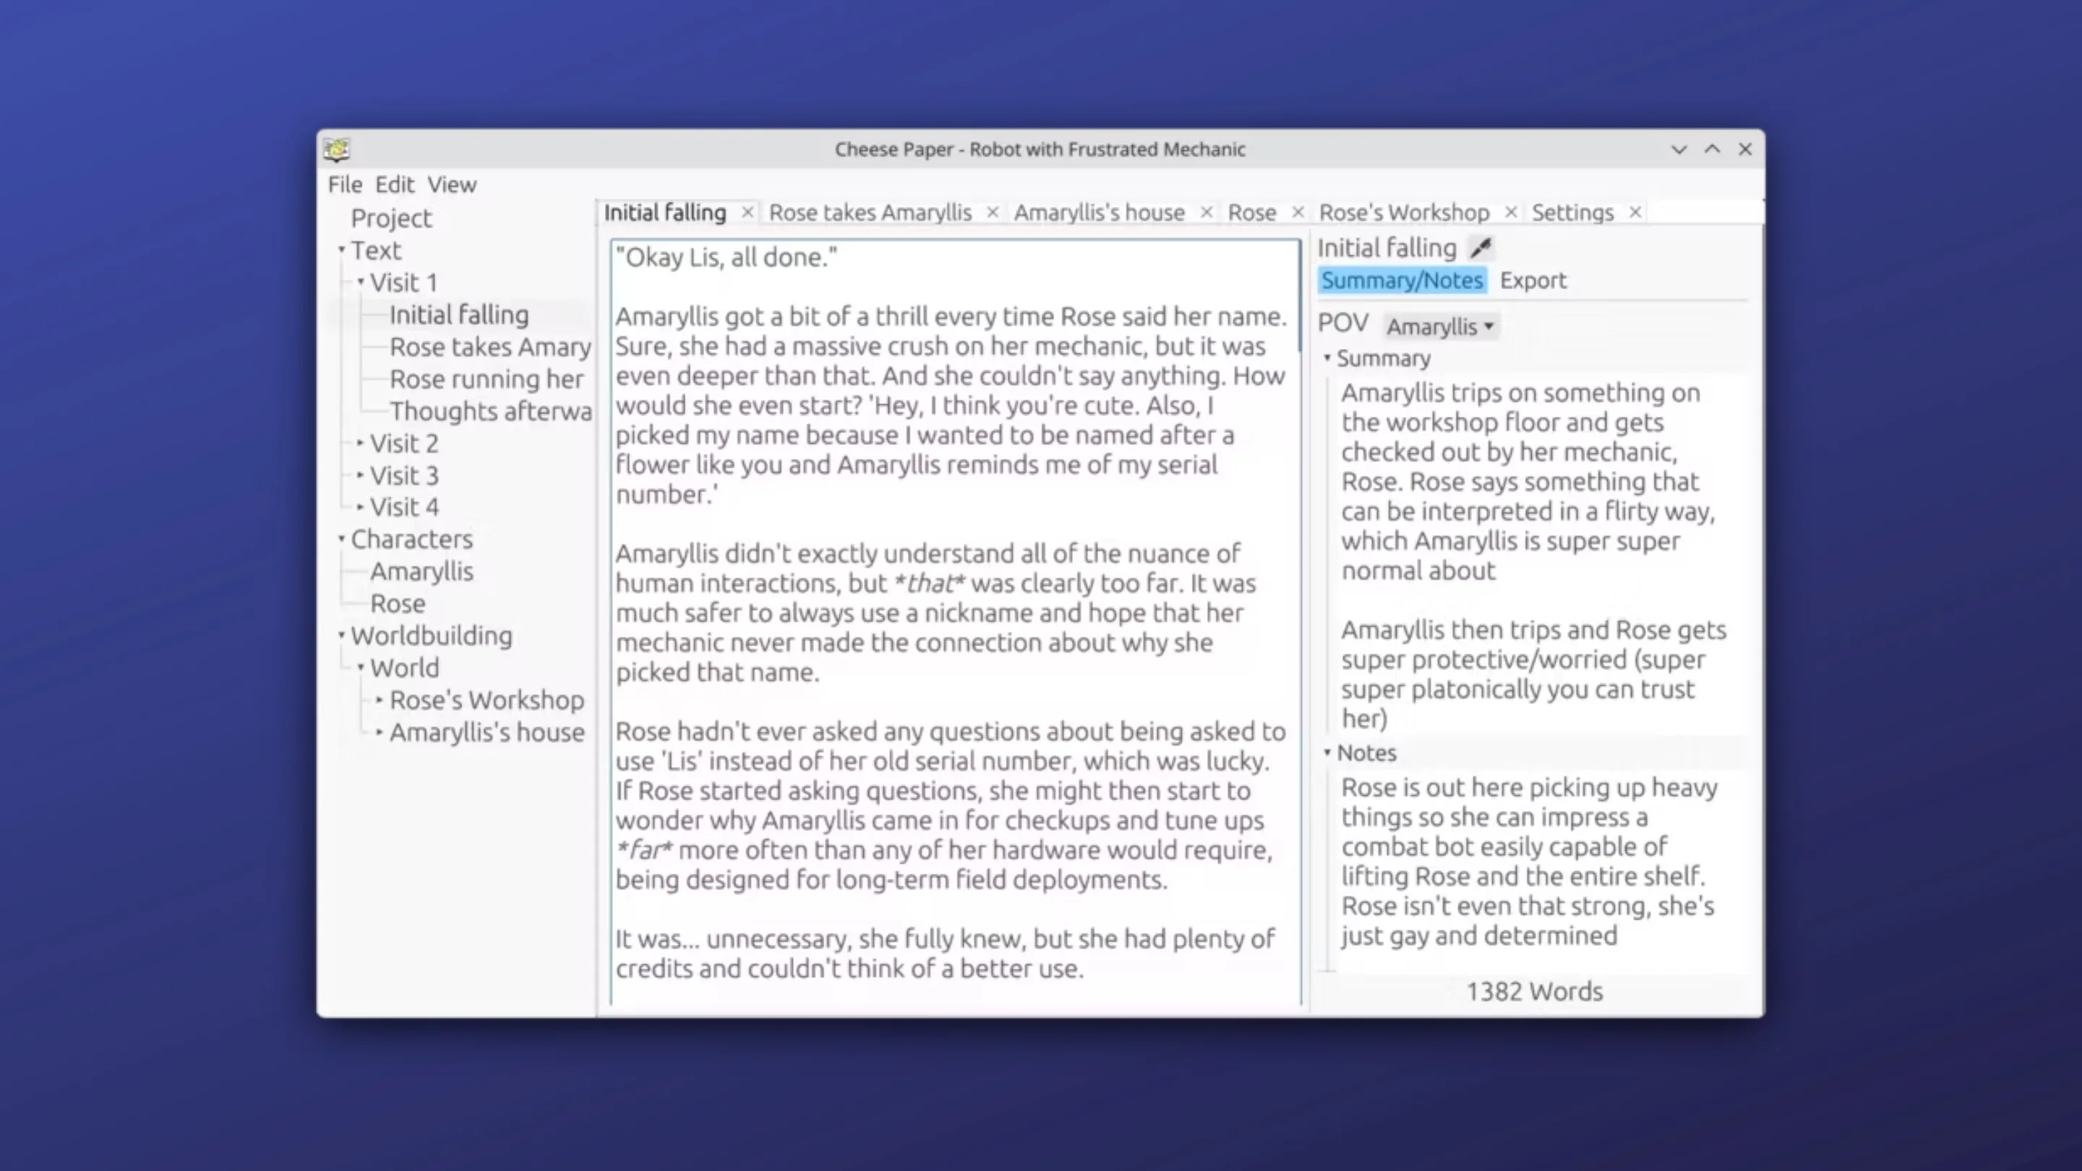This screenshot has width=2082, height=1171.
Task: Collapse the World tree node
Action: coord(361,666)
